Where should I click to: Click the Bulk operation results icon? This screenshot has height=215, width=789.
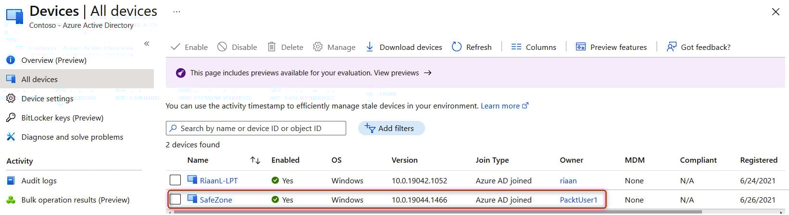[x=11, y=200]
